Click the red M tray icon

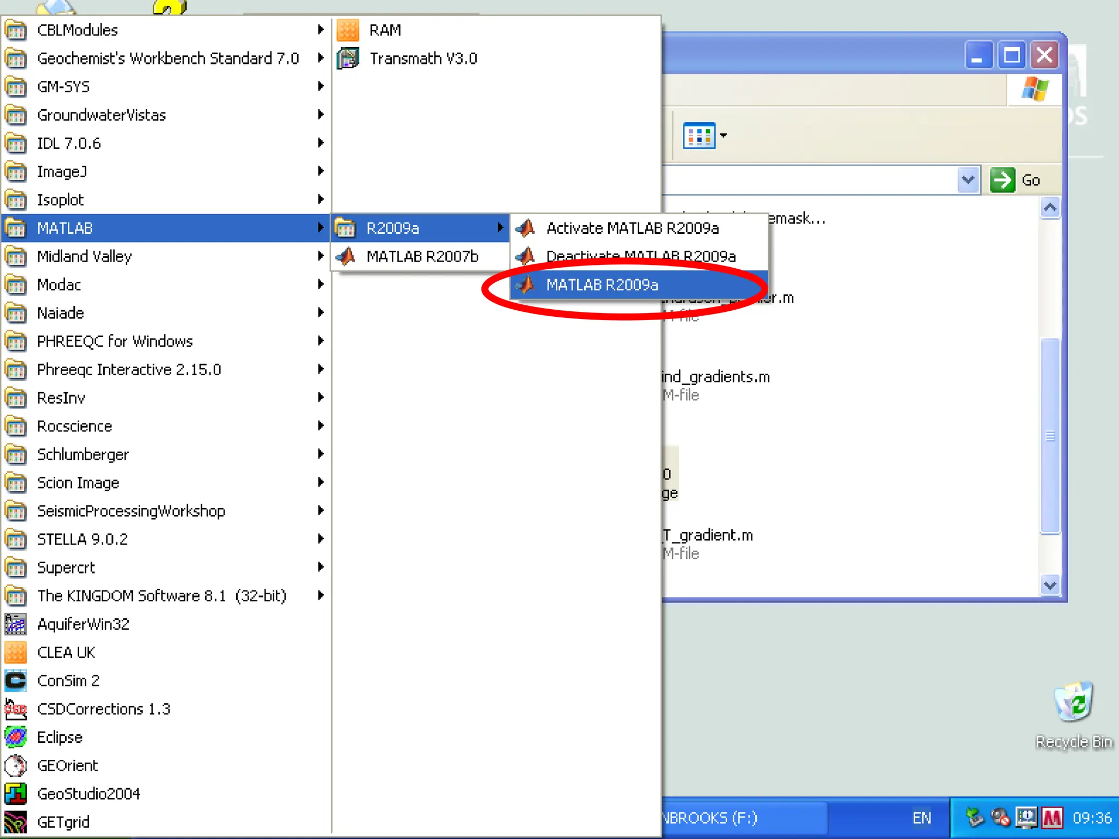(1052, 818)
